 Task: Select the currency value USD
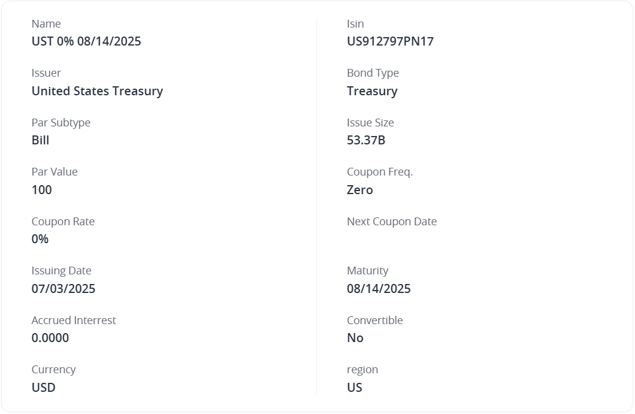(x=44, y=388)
